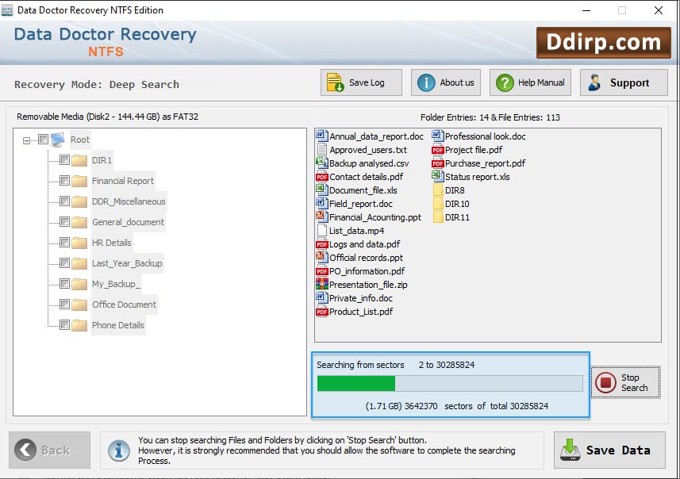The image size is (680, 479).
Task: Select the HR Details tree label
Action: [111, 243]
